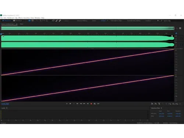Screen dimensions: 184x138
Task: Open the Effects menu
Action: pyautogui.click(x=20, y=18)
